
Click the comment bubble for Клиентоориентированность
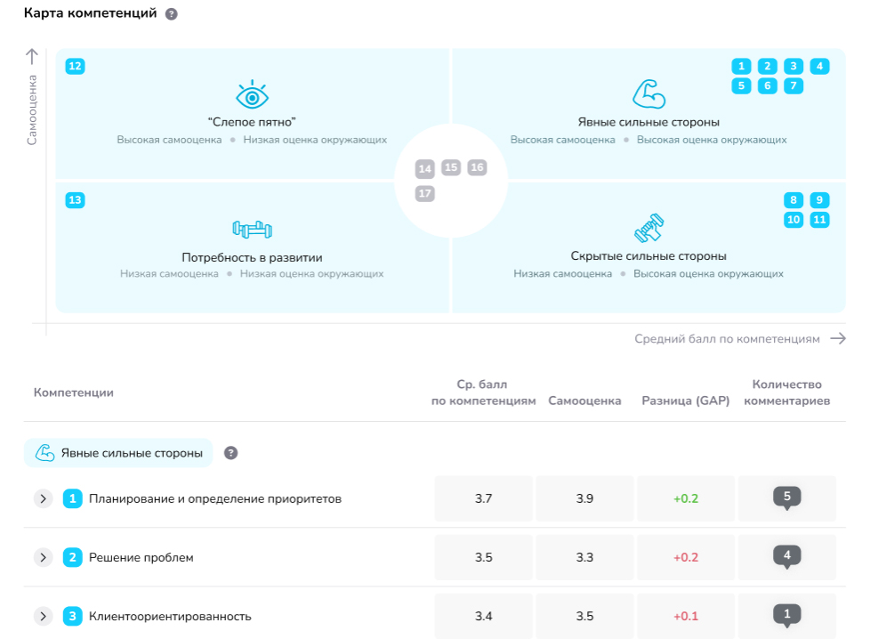(x=786, y=613)
